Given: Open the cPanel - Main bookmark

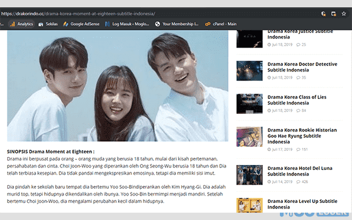Looking at the screenshot, I should [x=221, y=24].
